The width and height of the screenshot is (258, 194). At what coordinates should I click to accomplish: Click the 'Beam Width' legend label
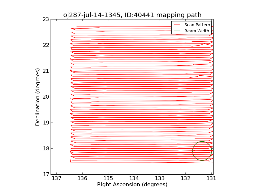pyautogui.click(x=197, y=31)
